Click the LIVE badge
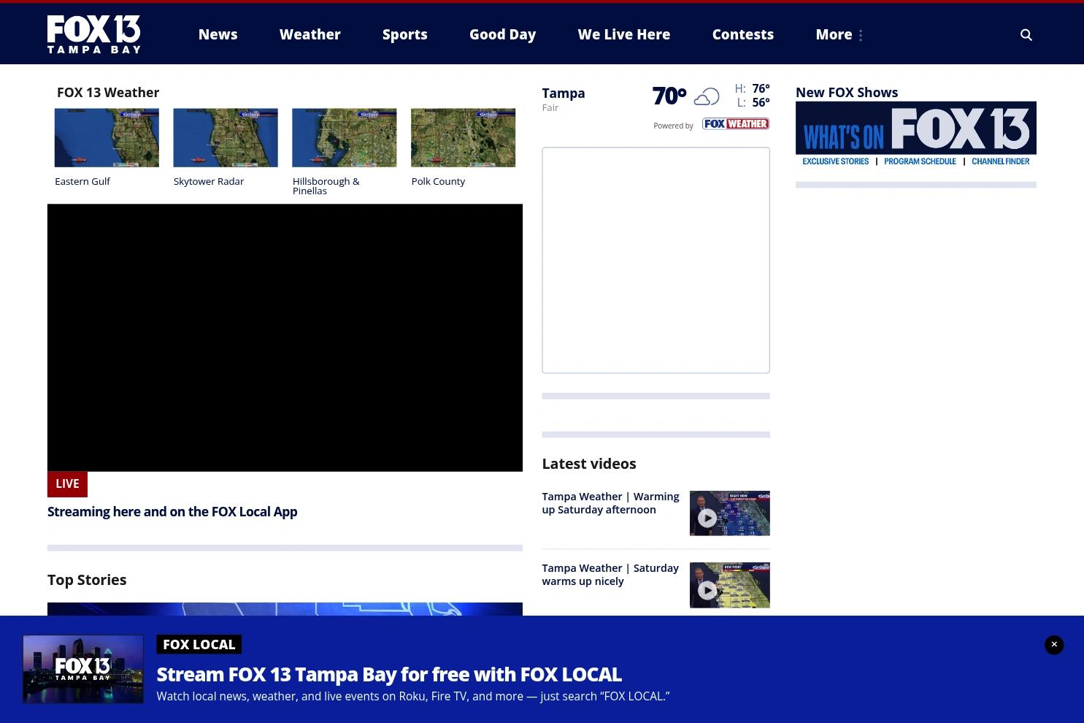This screenshot has height=723, width=1084. (x=67, y=483)
